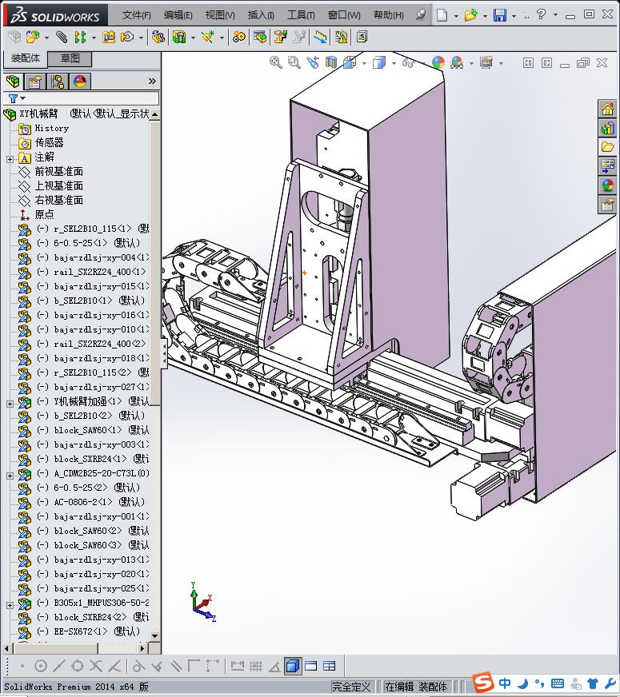Open the ConfigurationManager tab icon
The width and height of the screenshot is (620, 697).
point(58,82)
